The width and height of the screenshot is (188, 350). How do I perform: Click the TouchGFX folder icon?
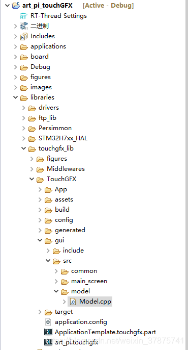(x=41, y=180)
